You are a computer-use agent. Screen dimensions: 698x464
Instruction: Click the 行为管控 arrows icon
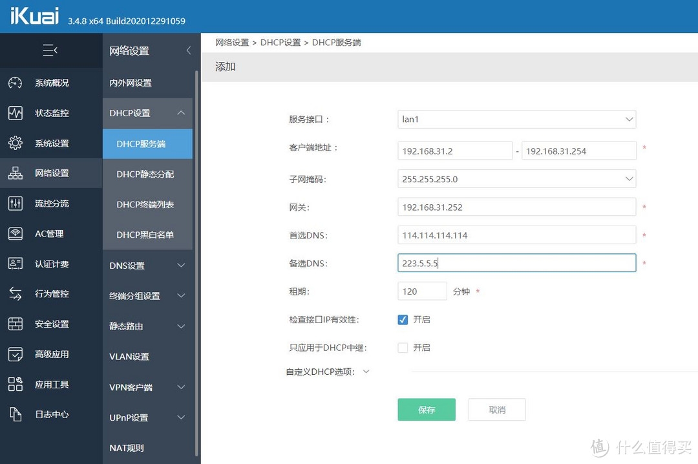15,294
